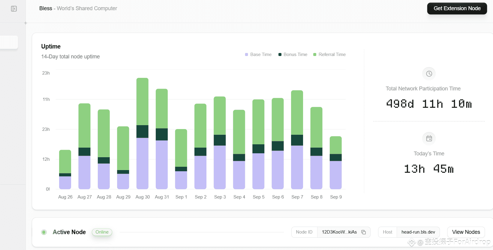493x250 pixels.
Task: Toggle the Bonus Time legend entry
Action: click(x=293, y=54)
